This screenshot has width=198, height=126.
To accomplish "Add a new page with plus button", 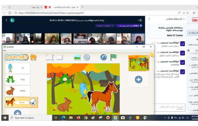I will pyautogui.click(x=139, y=79).
